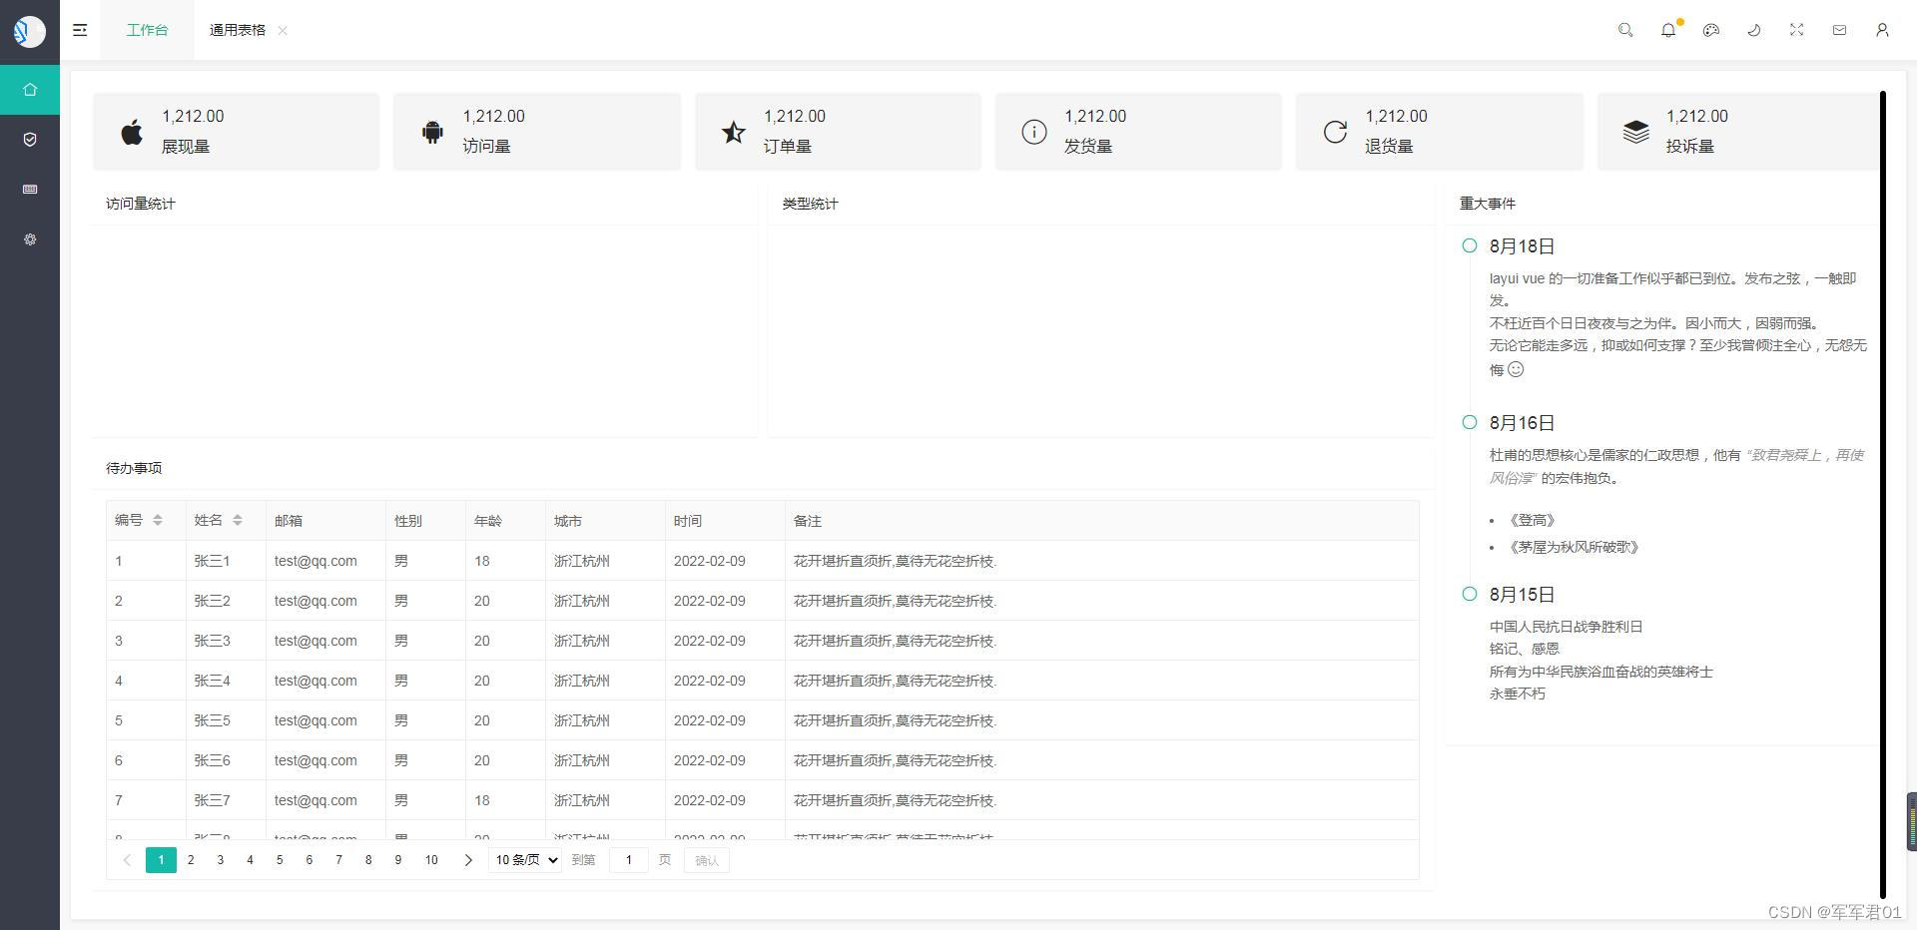Viewport: 1917px width, 930px height.
Task: Go to next page arrow
Action: click(x=468, y=860)
